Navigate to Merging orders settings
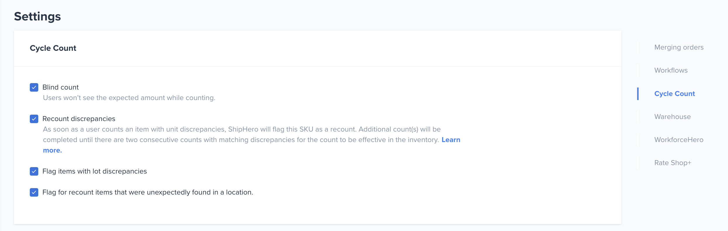 tap(679, 47)
